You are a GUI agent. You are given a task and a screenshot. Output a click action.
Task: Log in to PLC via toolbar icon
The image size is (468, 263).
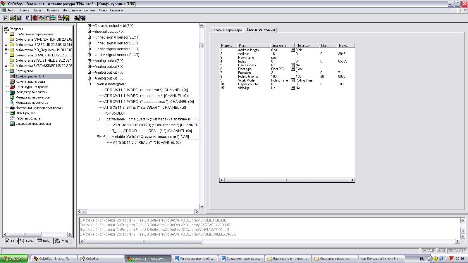point(54,18)
